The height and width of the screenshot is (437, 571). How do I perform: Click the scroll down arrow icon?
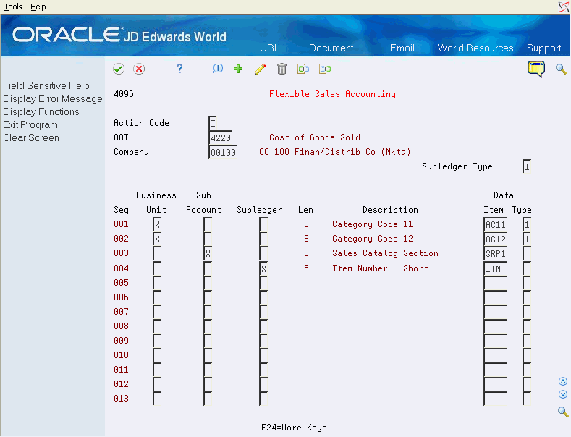pos(563,394)
